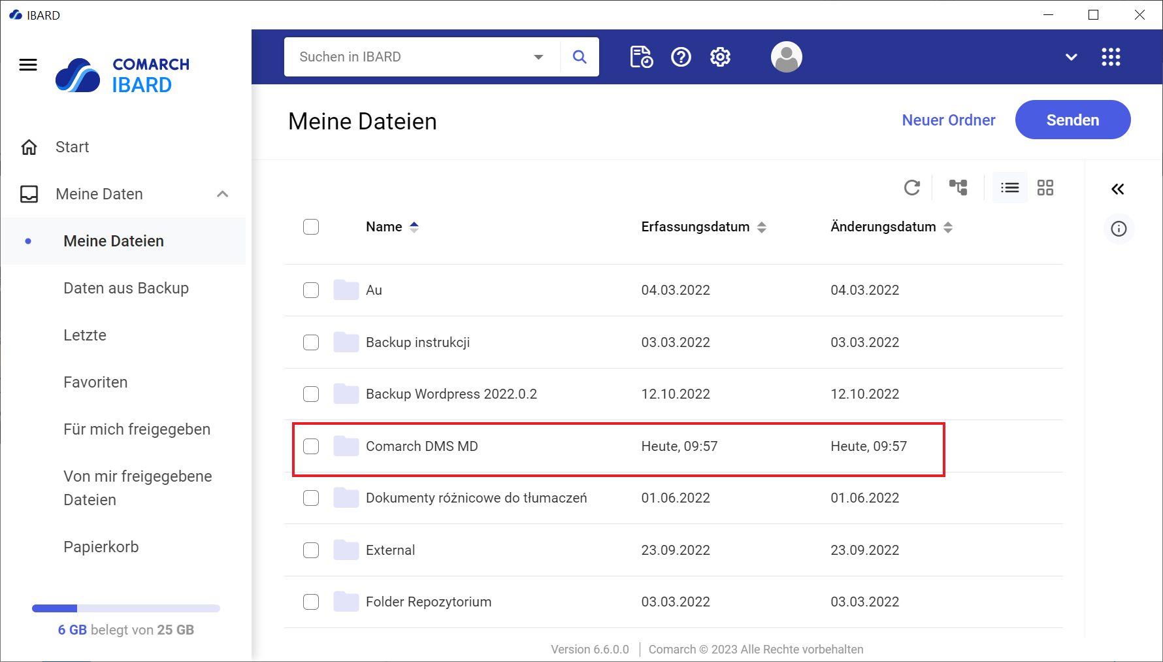Open settings gear in top bar

720,57
